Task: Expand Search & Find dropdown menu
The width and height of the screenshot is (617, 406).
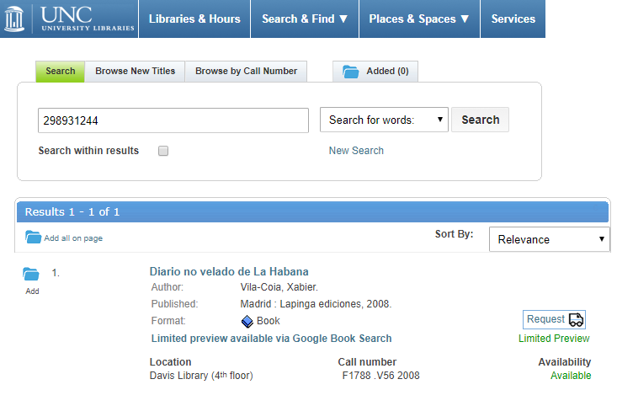Action: [305, 19]
